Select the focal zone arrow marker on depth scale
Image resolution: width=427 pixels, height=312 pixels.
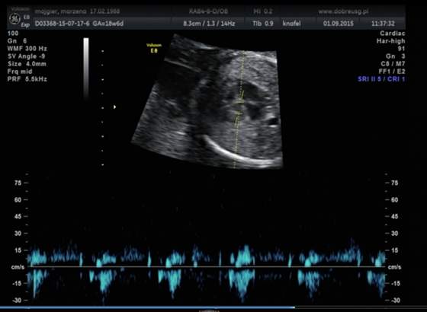tap(114, 107)
